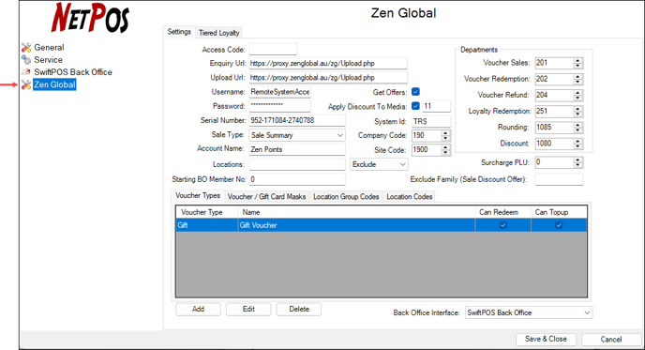This screenshot has width=645, height=350.
Task: Click the Delete voucher type button
Action: [299, 310]
